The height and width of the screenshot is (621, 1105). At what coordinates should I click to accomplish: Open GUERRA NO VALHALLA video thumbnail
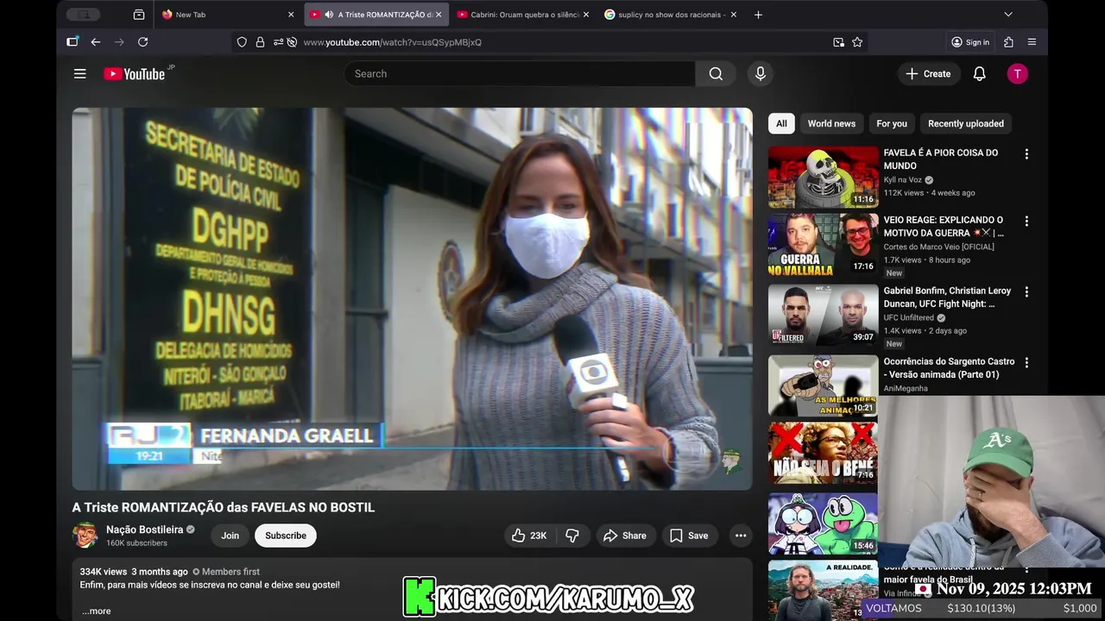pos(823,244)
